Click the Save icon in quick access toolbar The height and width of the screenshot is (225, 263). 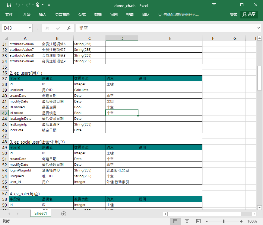click(9, 5)
